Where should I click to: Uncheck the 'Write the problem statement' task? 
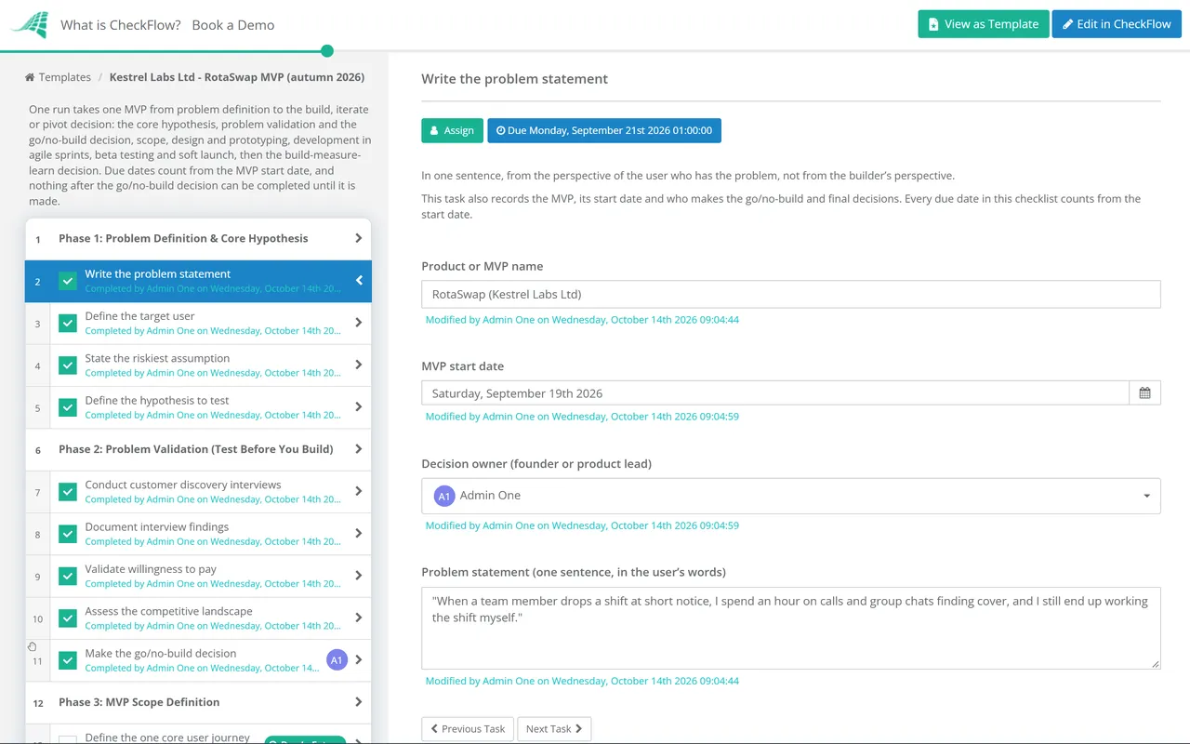[x=68, y=281]
